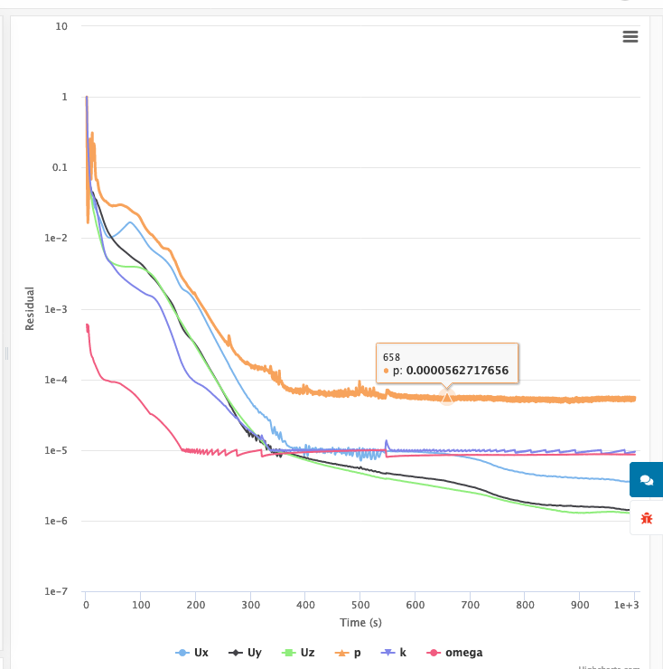Click the purple inverted triangle beside k
The height and width of the screenshot is (669, 663).
(x=390, y=652)
